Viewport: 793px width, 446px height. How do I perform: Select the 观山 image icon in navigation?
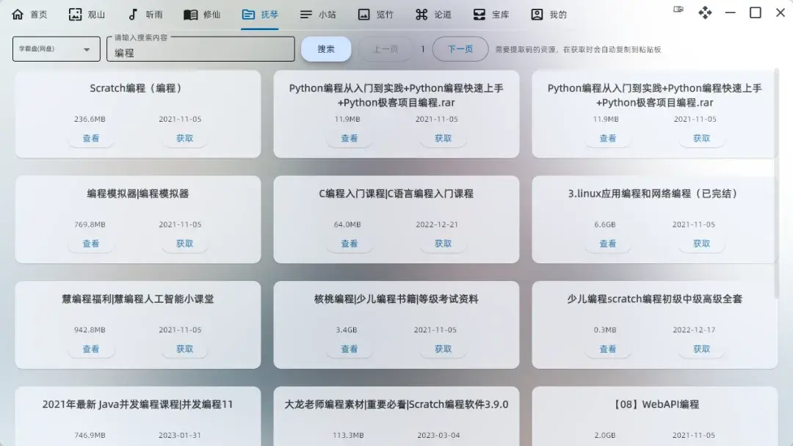[x=74, y=13]
